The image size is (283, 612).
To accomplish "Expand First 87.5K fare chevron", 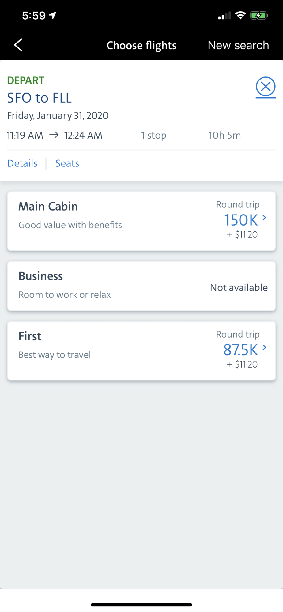I will [264, 347].
